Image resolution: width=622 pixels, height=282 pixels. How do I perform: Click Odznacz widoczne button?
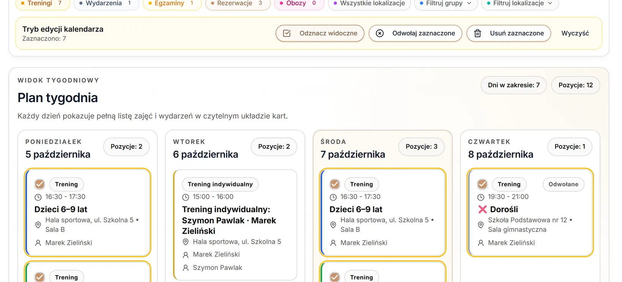pos(320,33)
